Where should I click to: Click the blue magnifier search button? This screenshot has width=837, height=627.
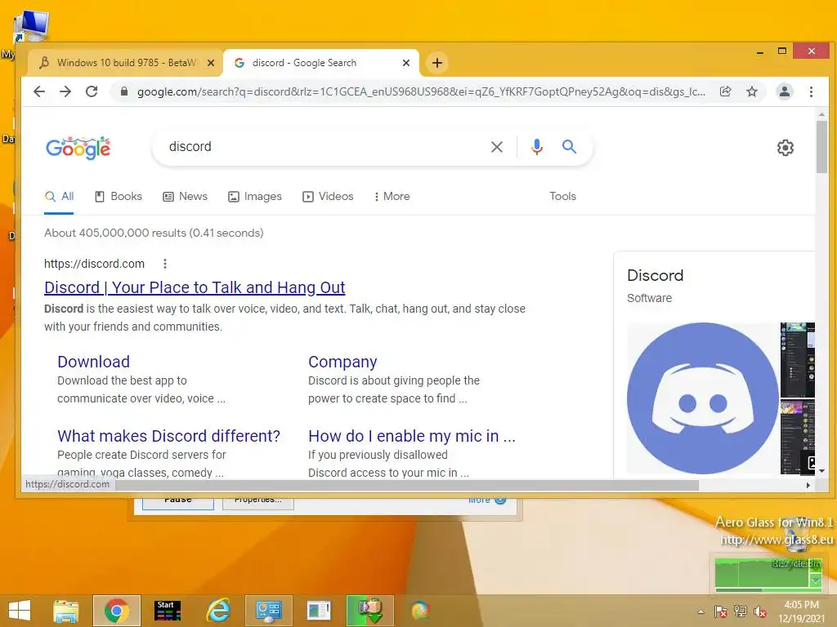pos(569,147)
